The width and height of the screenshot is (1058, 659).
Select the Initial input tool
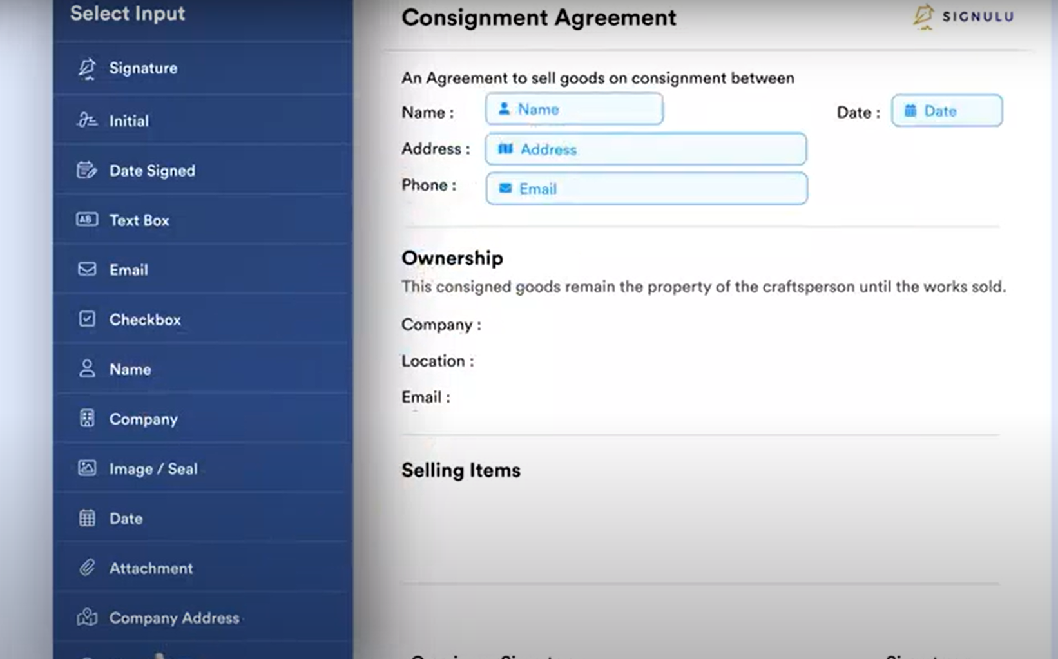tap(129, 120)
